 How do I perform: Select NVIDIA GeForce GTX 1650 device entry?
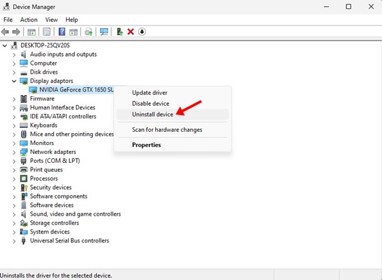pos(76,90)
